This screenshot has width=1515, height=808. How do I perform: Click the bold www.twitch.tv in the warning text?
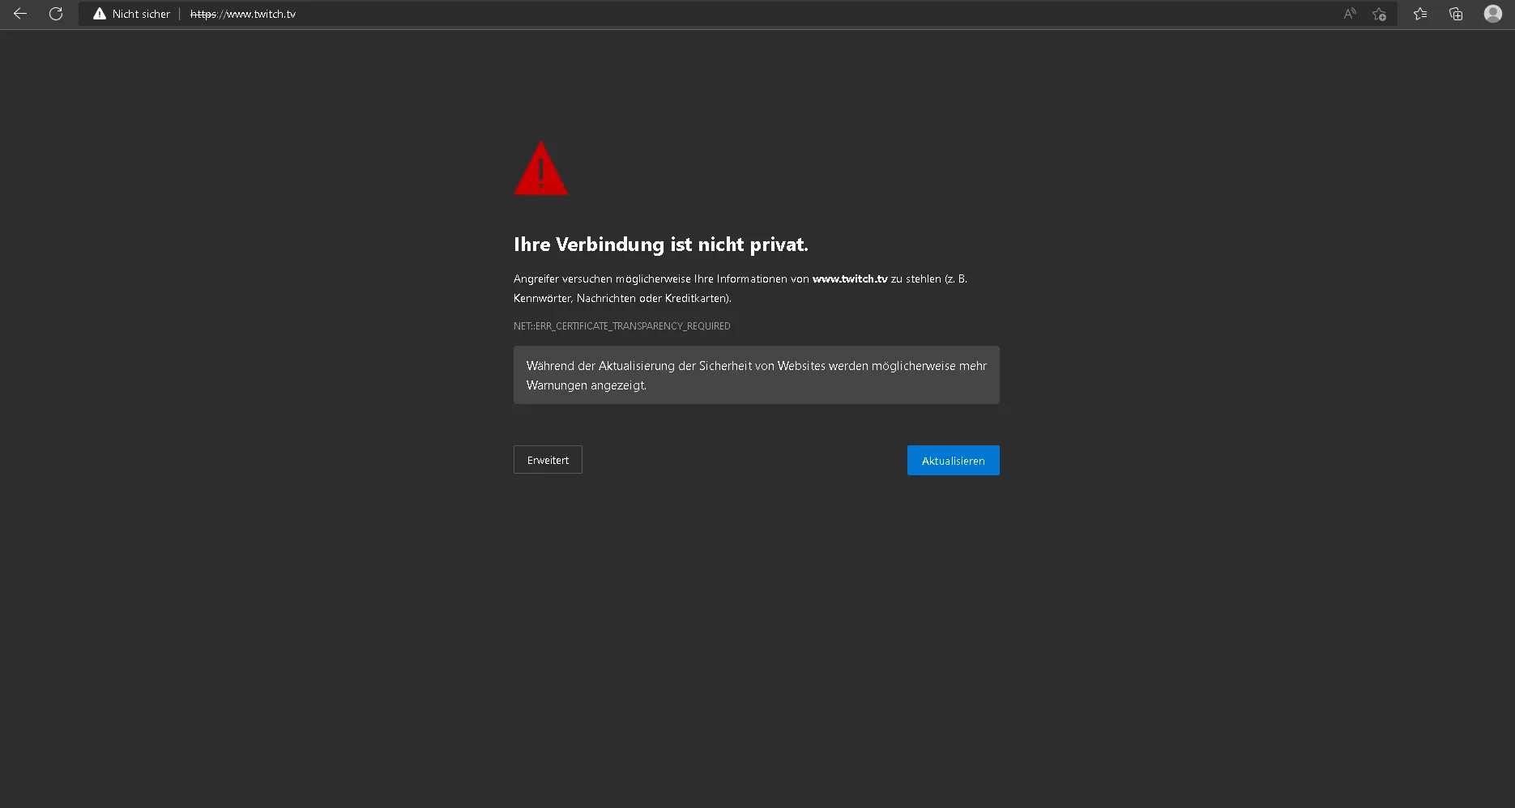pyautogui.click(x=849, y=279)
